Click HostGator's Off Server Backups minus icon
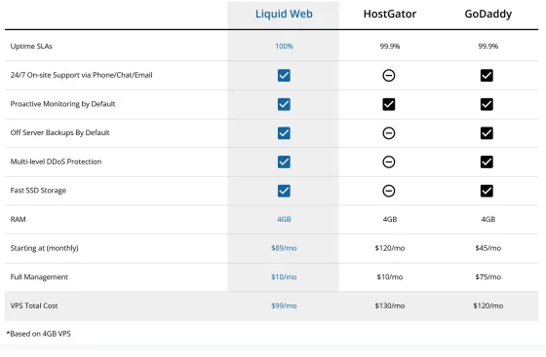 pyautogui.click(x=389, y=133)
